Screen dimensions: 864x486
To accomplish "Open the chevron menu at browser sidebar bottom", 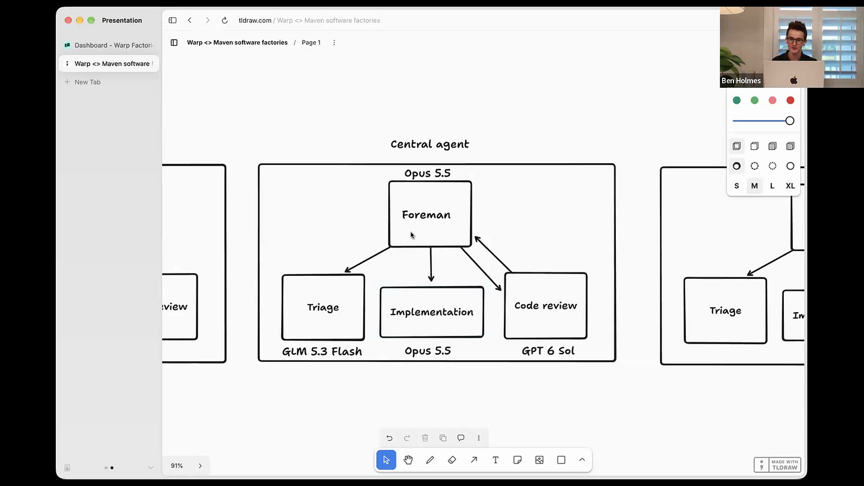I will (x=151, y=468).
